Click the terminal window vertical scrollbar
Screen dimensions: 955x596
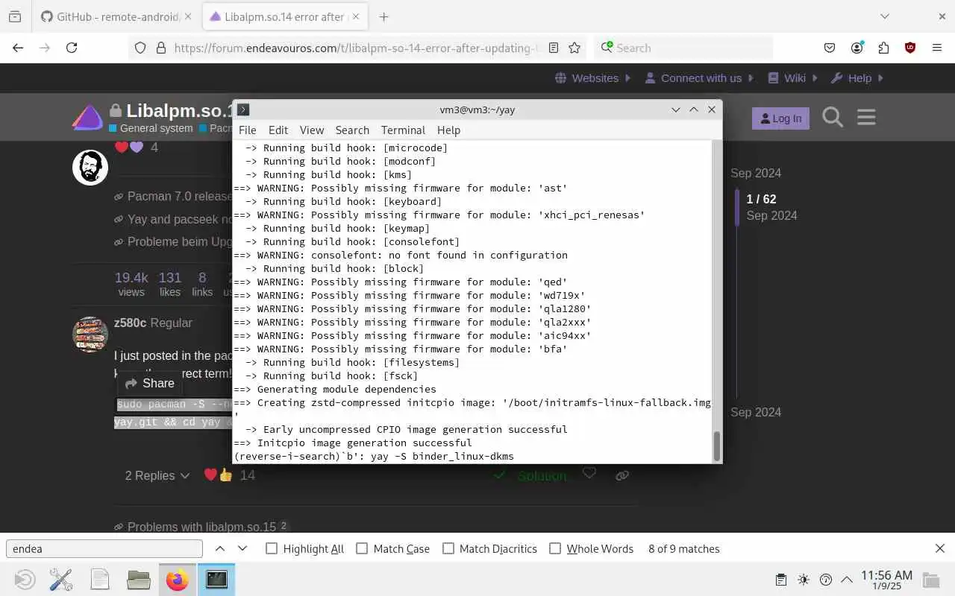point(717,446)
